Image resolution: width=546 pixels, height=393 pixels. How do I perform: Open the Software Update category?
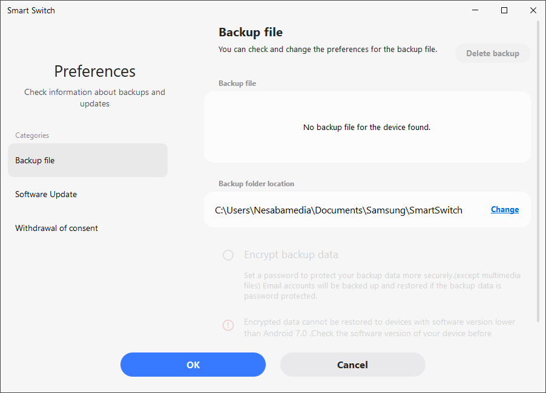coord(46,194)
